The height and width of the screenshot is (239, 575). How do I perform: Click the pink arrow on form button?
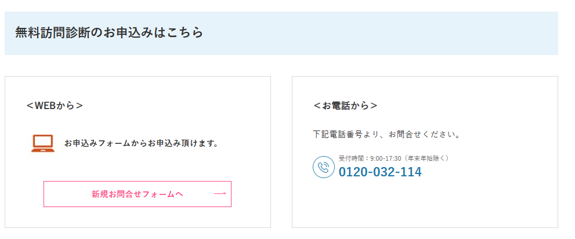(x=220, y=194)
